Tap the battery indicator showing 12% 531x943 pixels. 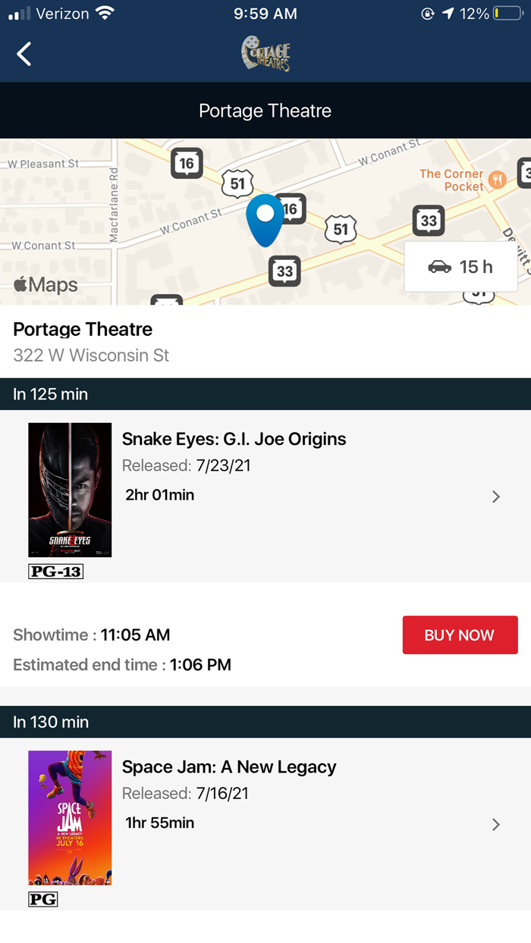click(x=508, y=12)
